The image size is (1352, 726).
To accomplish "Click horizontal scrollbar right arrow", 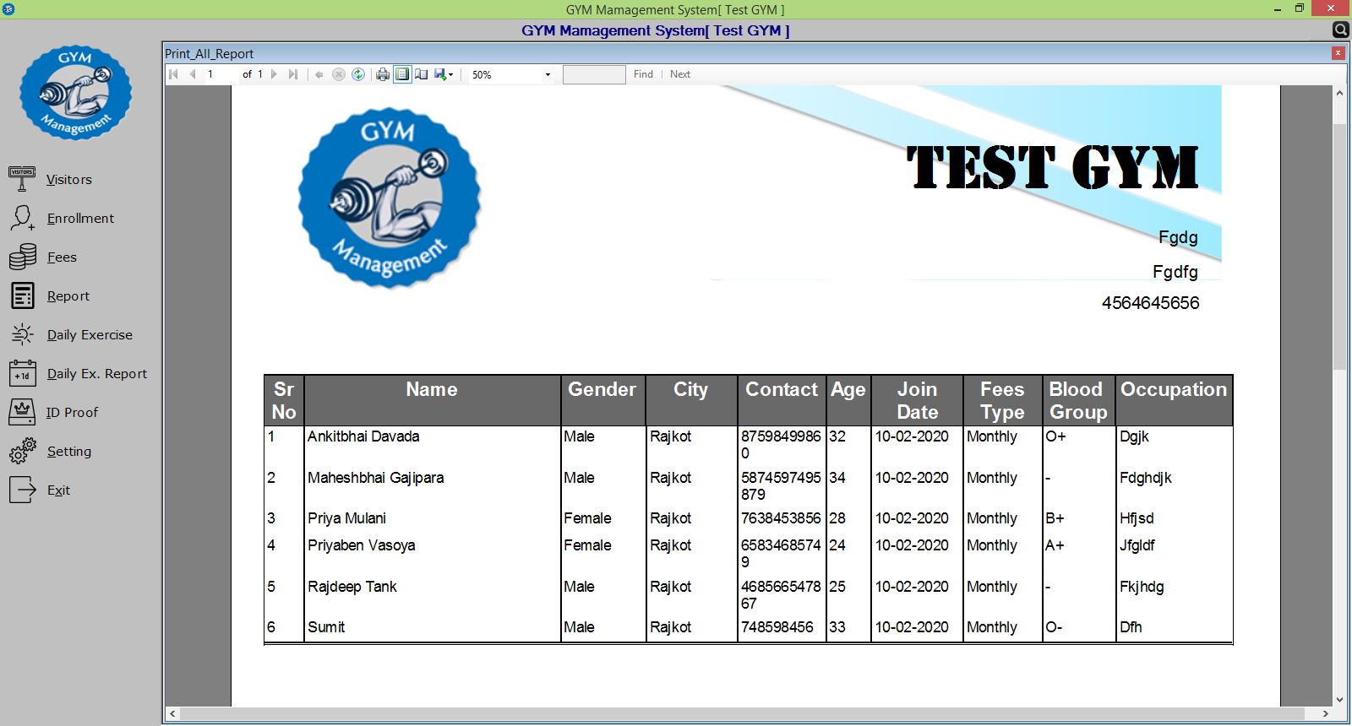I will (x=1325, y=714).
